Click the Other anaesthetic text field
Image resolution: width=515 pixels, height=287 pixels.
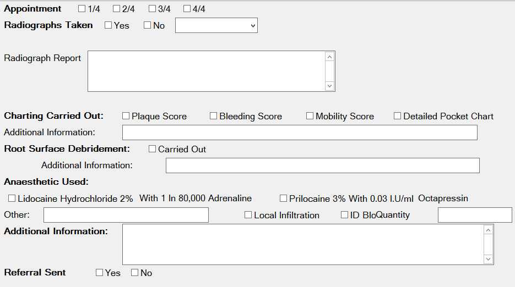coord(126,215)
